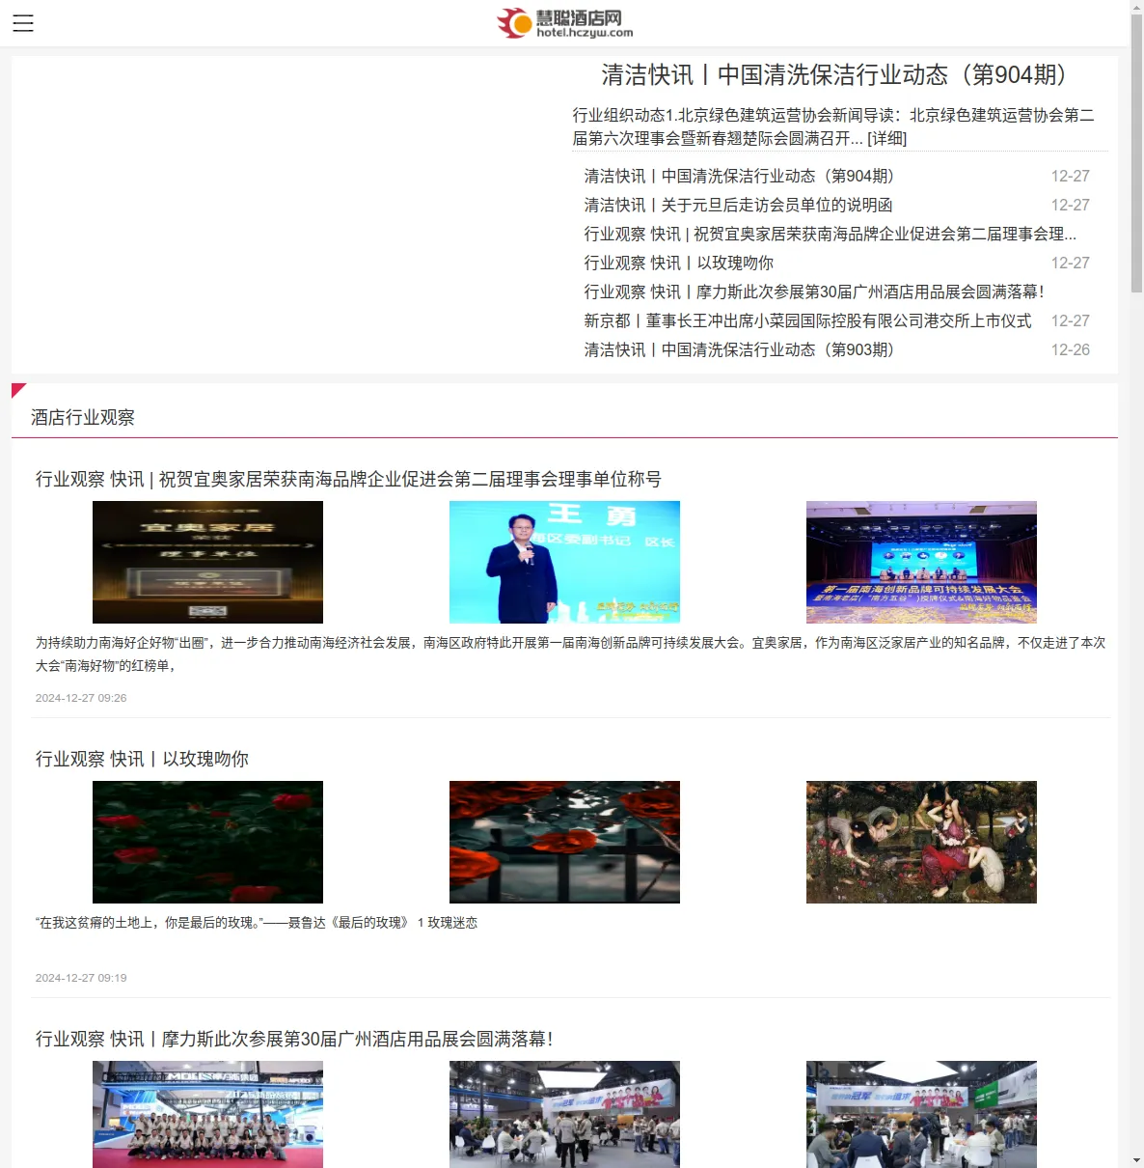Click the classical painting thumbnail

921,842
